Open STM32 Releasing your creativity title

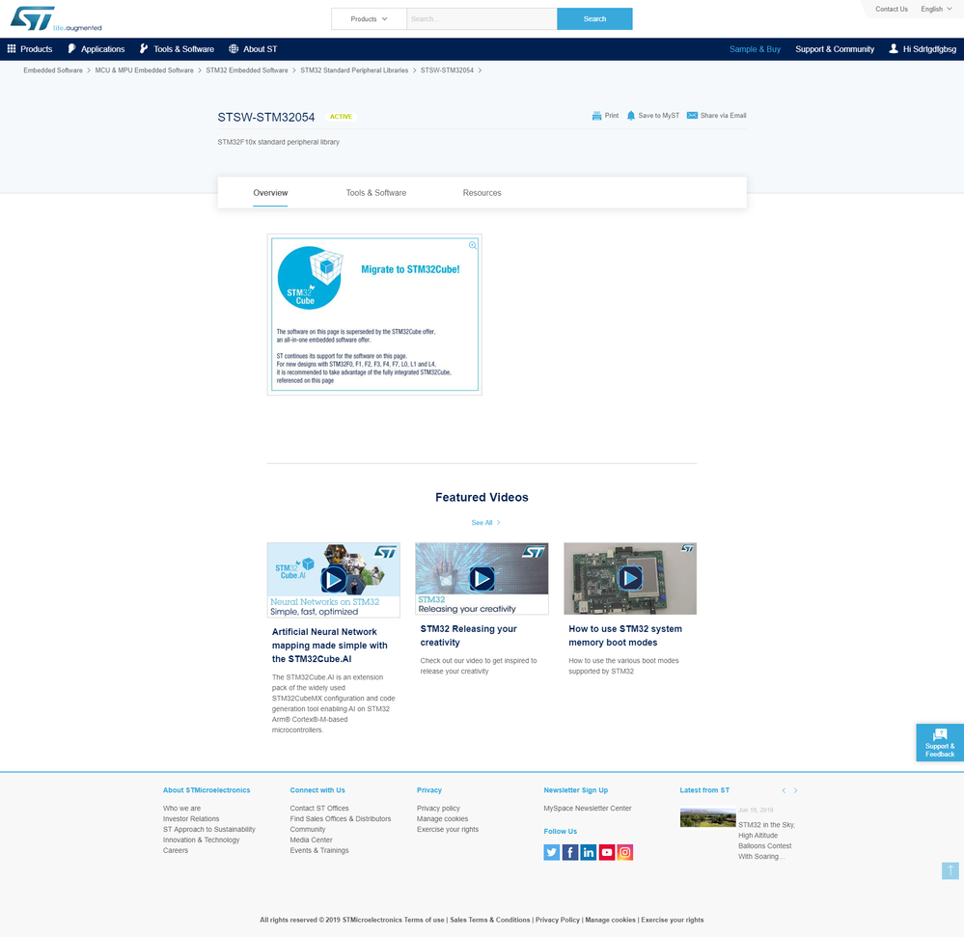click(x=468, y=636)
